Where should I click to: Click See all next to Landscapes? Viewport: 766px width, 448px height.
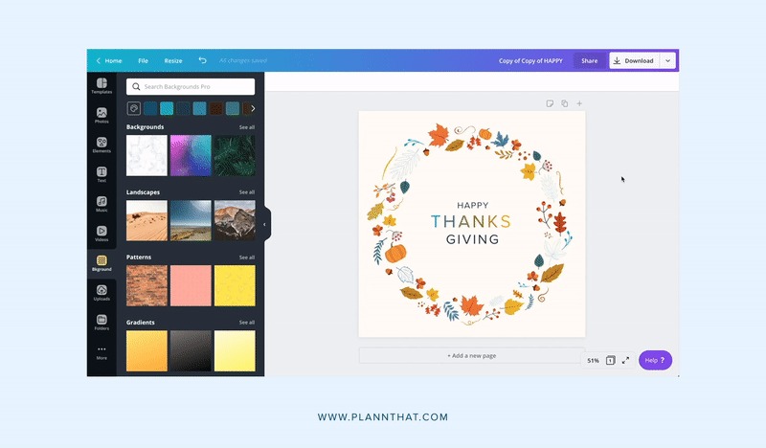(246, 192)
